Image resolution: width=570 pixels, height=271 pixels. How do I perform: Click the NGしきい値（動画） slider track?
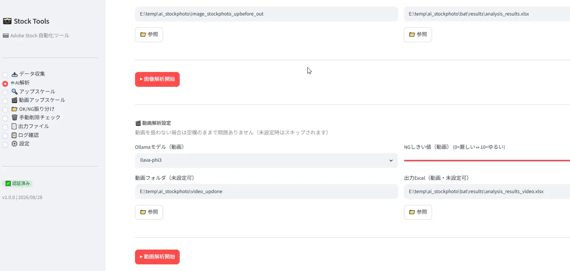tap(487, 161)
